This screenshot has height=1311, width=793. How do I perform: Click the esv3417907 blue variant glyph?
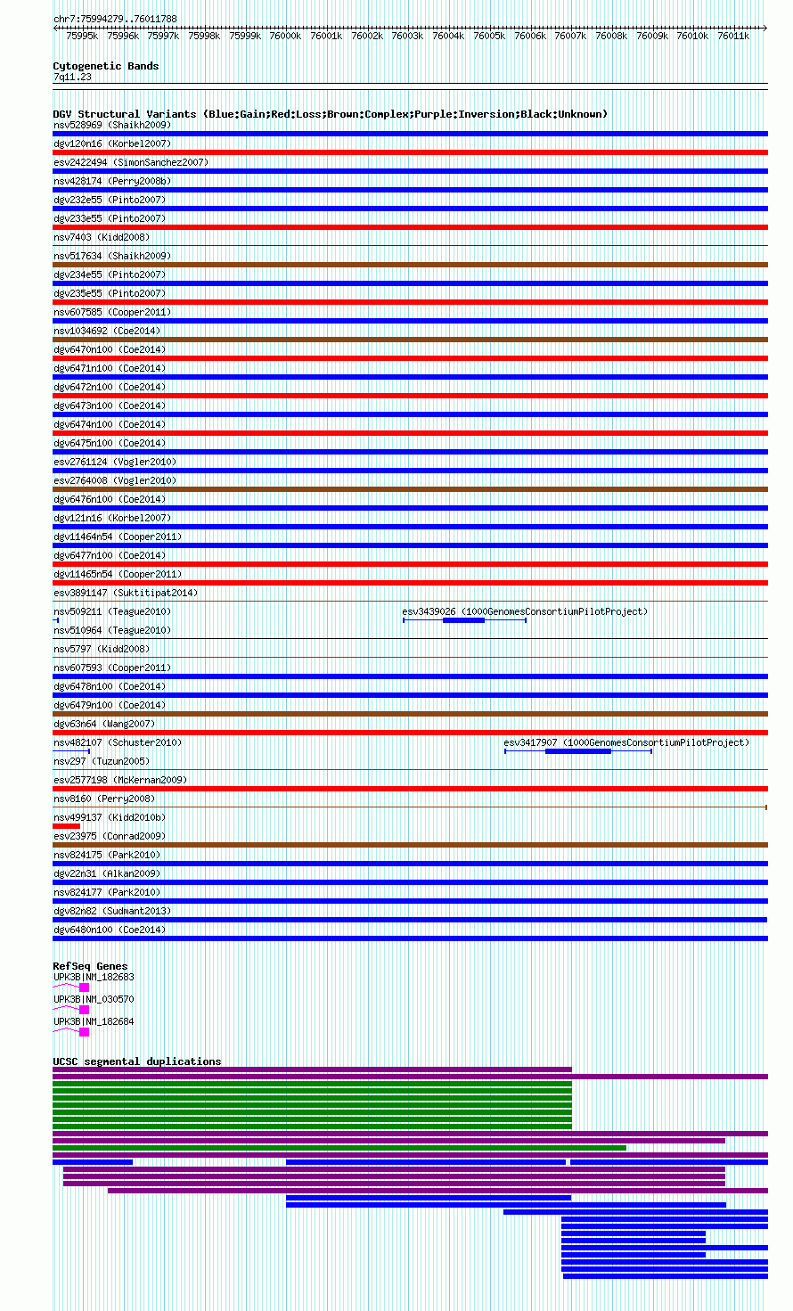[578, 751]
